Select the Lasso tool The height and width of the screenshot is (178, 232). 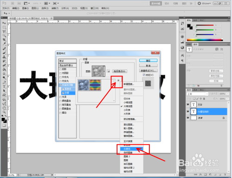[x=4, y=31]
